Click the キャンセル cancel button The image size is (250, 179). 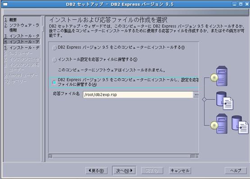tap(180, 171)
